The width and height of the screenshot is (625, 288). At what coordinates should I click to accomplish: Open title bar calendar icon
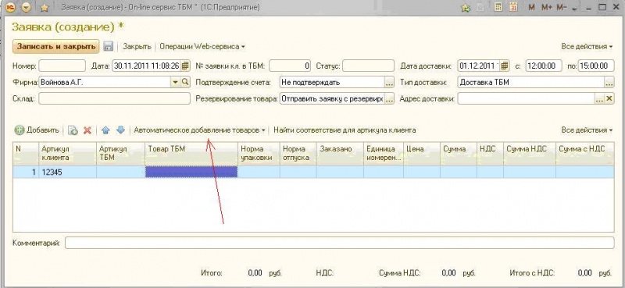pyautogui.click(x=514, y=7)
